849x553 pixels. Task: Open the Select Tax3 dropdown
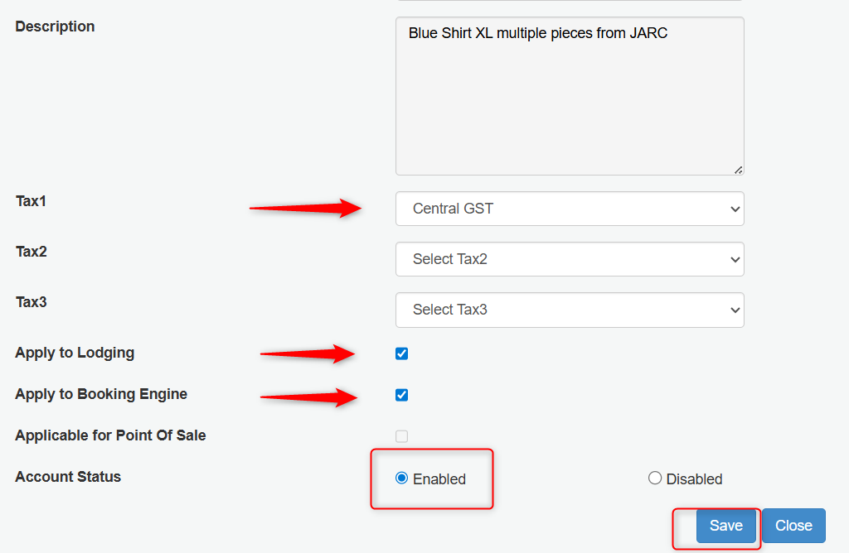(x=570, y=310)
